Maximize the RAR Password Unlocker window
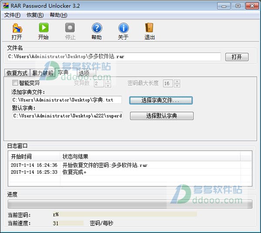This screenshot has height=233, width=261. [x=238, y=6]
